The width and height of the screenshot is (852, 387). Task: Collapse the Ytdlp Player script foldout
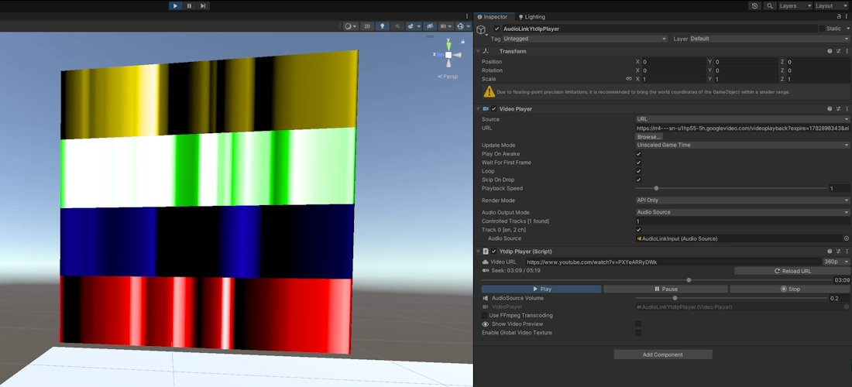478,252
